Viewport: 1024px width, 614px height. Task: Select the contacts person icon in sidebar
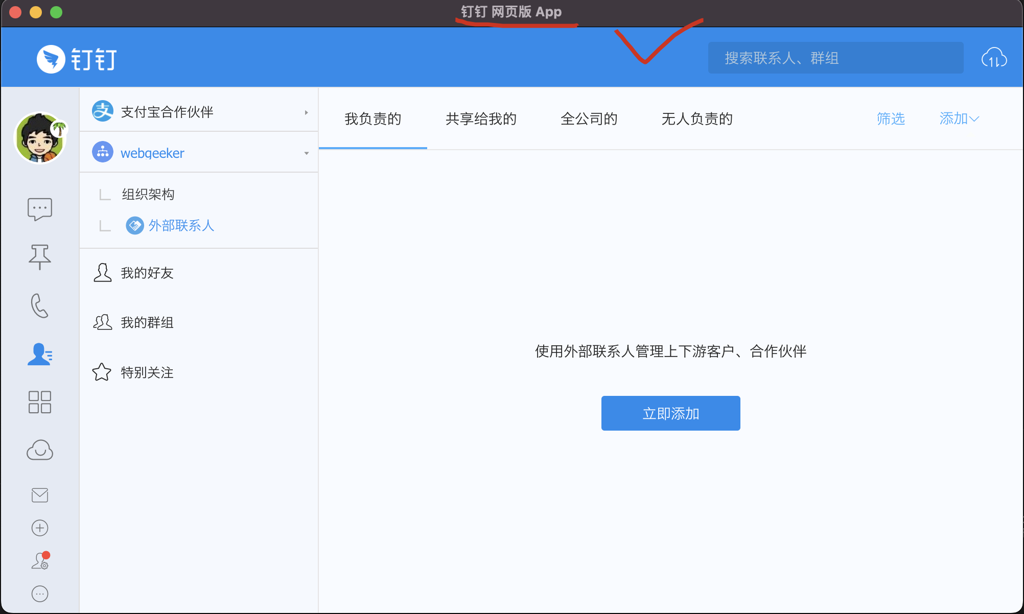(40, 354)
